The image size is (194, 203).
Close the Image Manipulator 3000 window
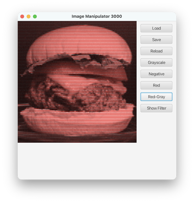pyautogui.click(x=22, y=16)
